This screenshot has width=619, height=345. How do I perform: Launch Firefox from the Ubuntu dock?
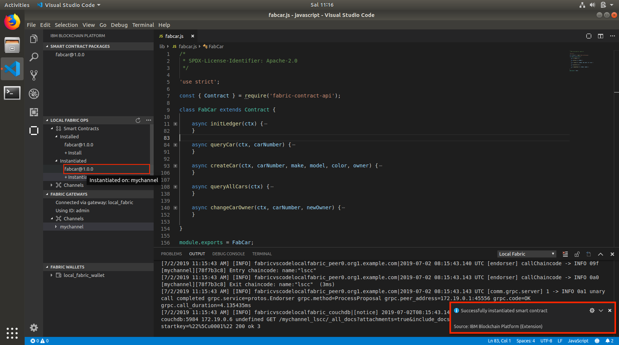point(12,22)
